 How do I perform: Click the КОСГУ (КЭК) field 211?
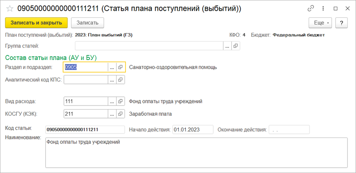click(x=86, y=114)
